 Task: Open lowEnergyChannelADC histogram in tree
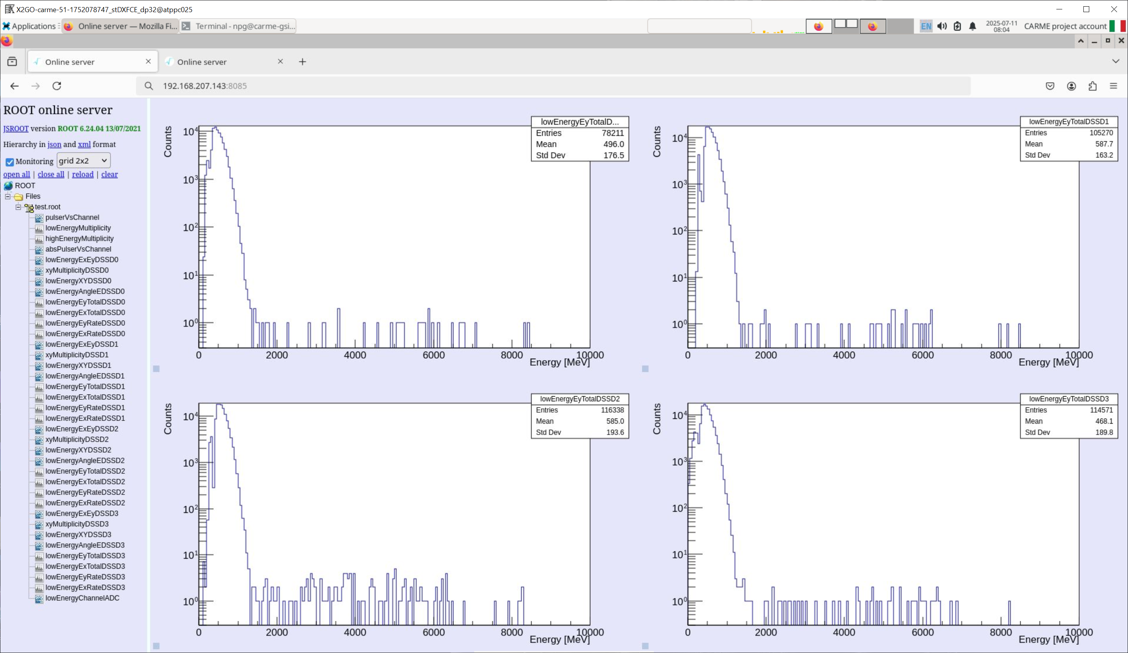tap(82, 598)
